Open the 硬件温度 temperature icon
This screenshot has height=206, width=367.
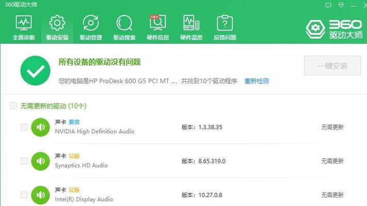[191, 23]
